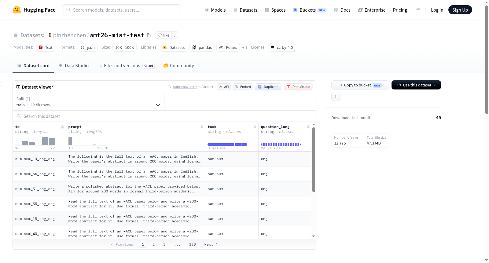Click the dataset table vertical scrollbar
Viewport: 489px width, 263px height.
pos(314,160)
